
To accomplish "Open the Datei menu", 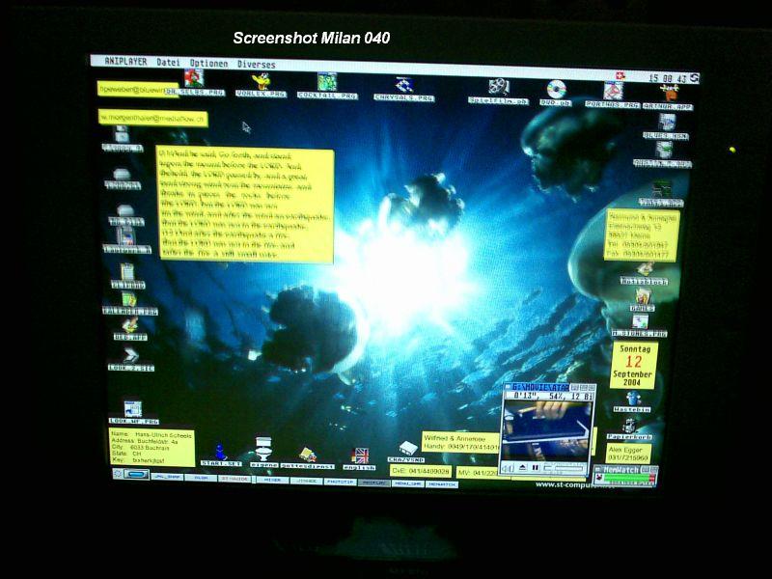I will (x=168, y=63).
